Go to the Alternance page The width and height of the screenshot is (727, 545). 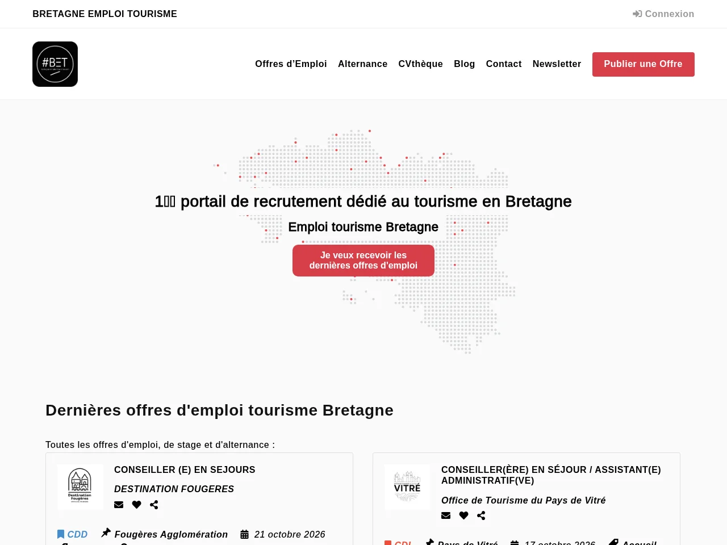pyautogui.click(x=362, y=64)
